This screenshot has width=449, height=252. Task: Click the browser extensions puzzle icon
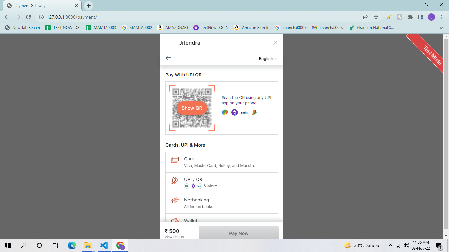point(410,17)
